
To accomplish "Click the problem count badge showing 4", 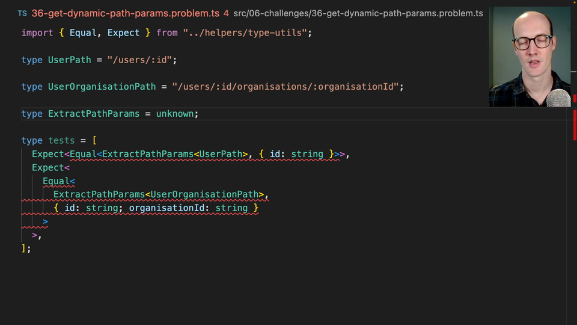I will click(226, 13).
